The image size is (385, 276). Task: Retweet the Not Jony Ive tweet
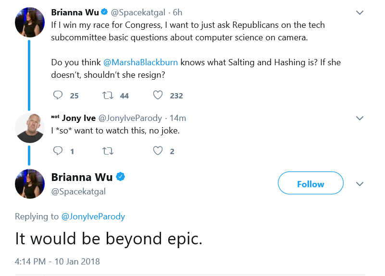point(108,151)
